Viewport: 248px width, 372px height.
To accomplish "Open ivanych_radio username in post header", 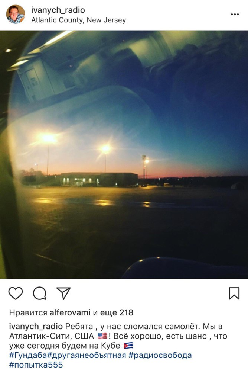I will 58,10.
